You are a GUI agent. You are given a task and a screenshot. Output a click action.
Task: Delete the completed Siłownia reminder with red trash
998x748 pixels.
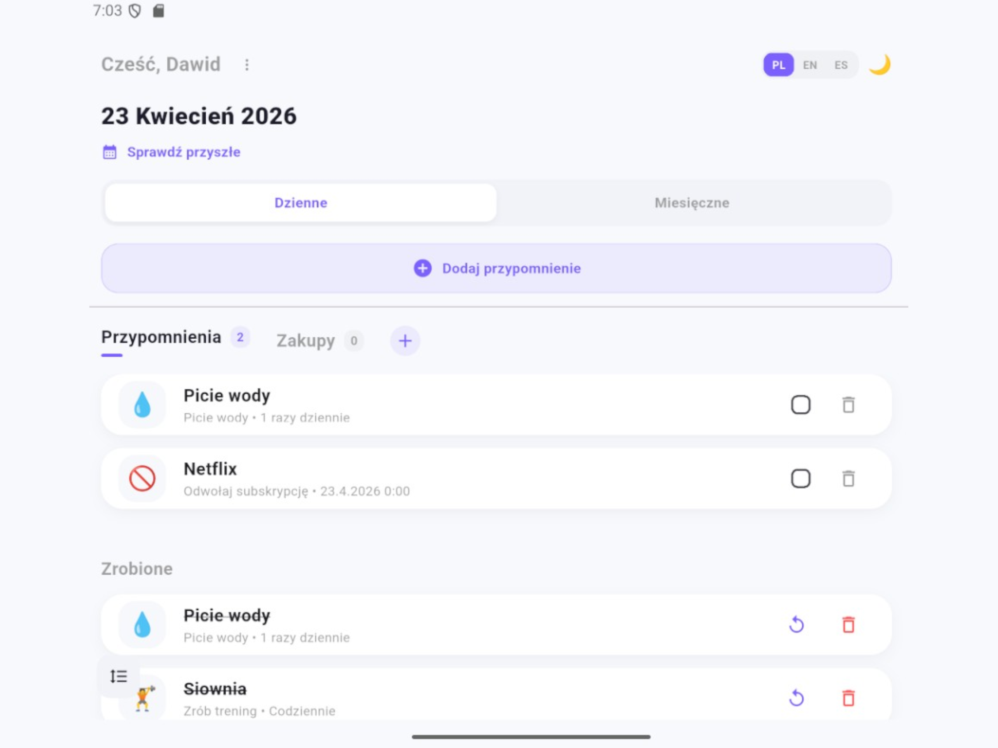849,698
